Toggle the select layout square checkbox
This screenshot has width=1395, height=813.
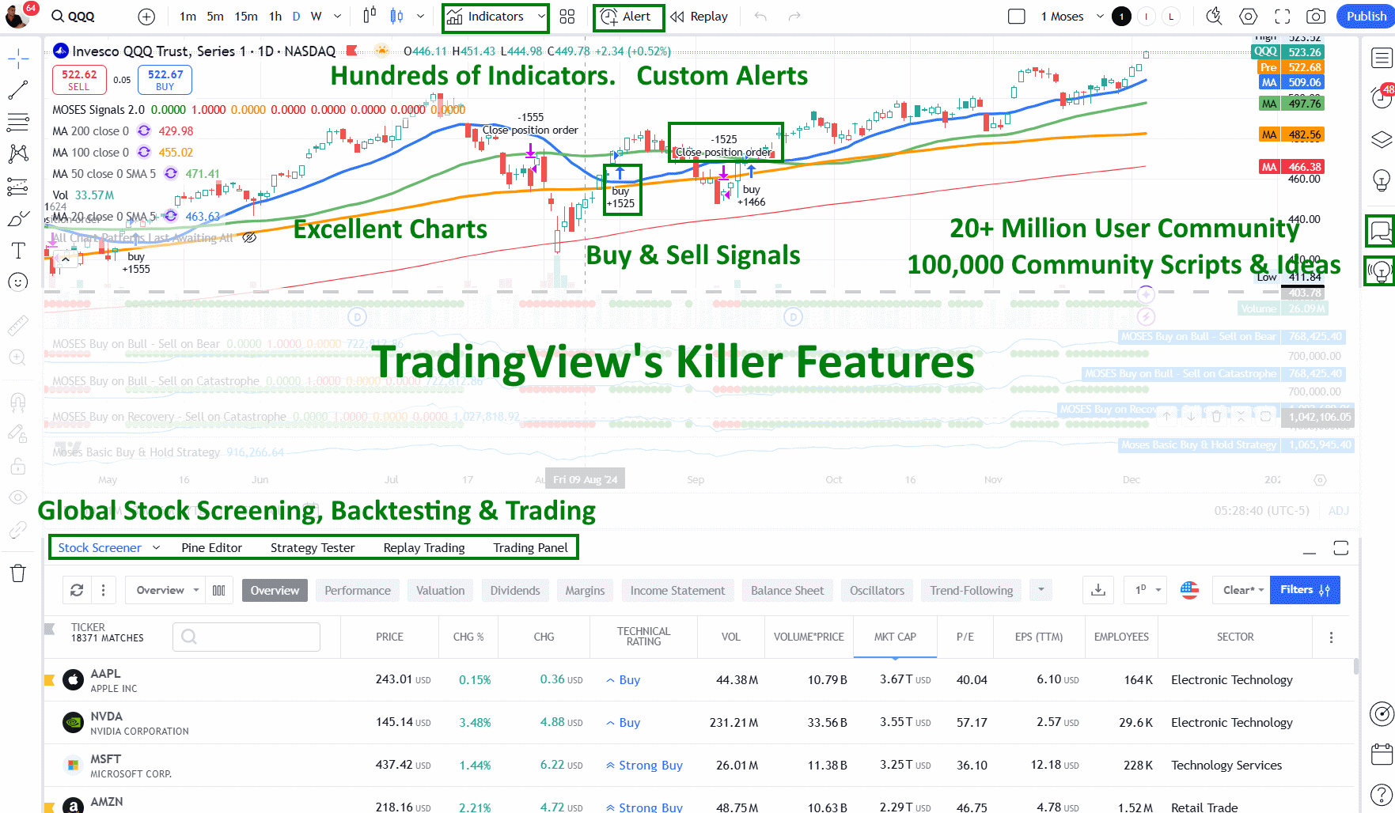click(x=1017, y=17)
